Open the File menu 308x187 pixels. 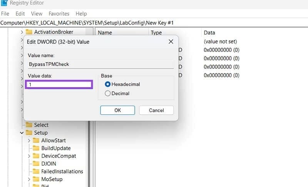point(5,13)
